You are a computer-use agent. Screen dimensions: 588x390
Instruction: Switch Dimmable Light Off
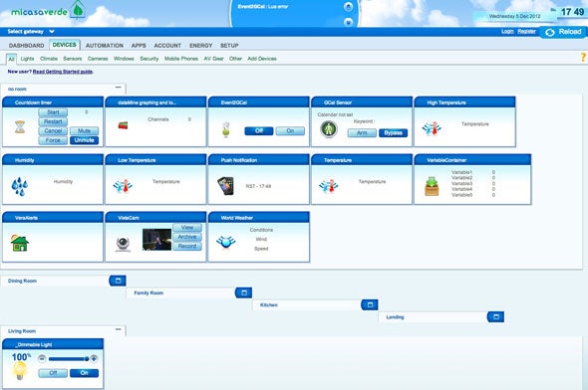53,373
